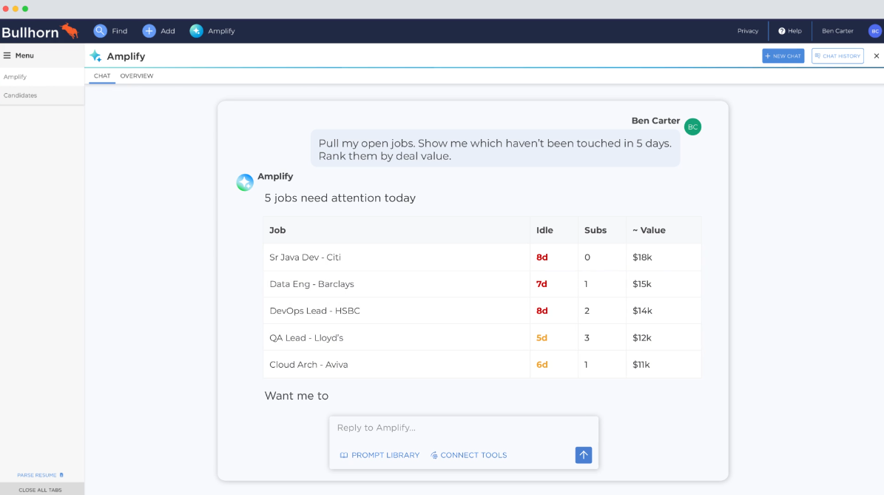Click the BC avatar in top bar
The width and height of the screenshot is (884, 495).
click(874, 31)
